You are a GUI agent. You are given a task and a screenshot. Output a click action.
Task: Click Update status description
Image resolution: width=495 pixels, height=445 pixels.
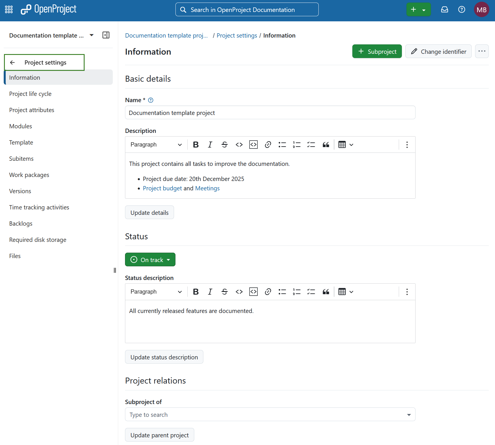[164, 357]
